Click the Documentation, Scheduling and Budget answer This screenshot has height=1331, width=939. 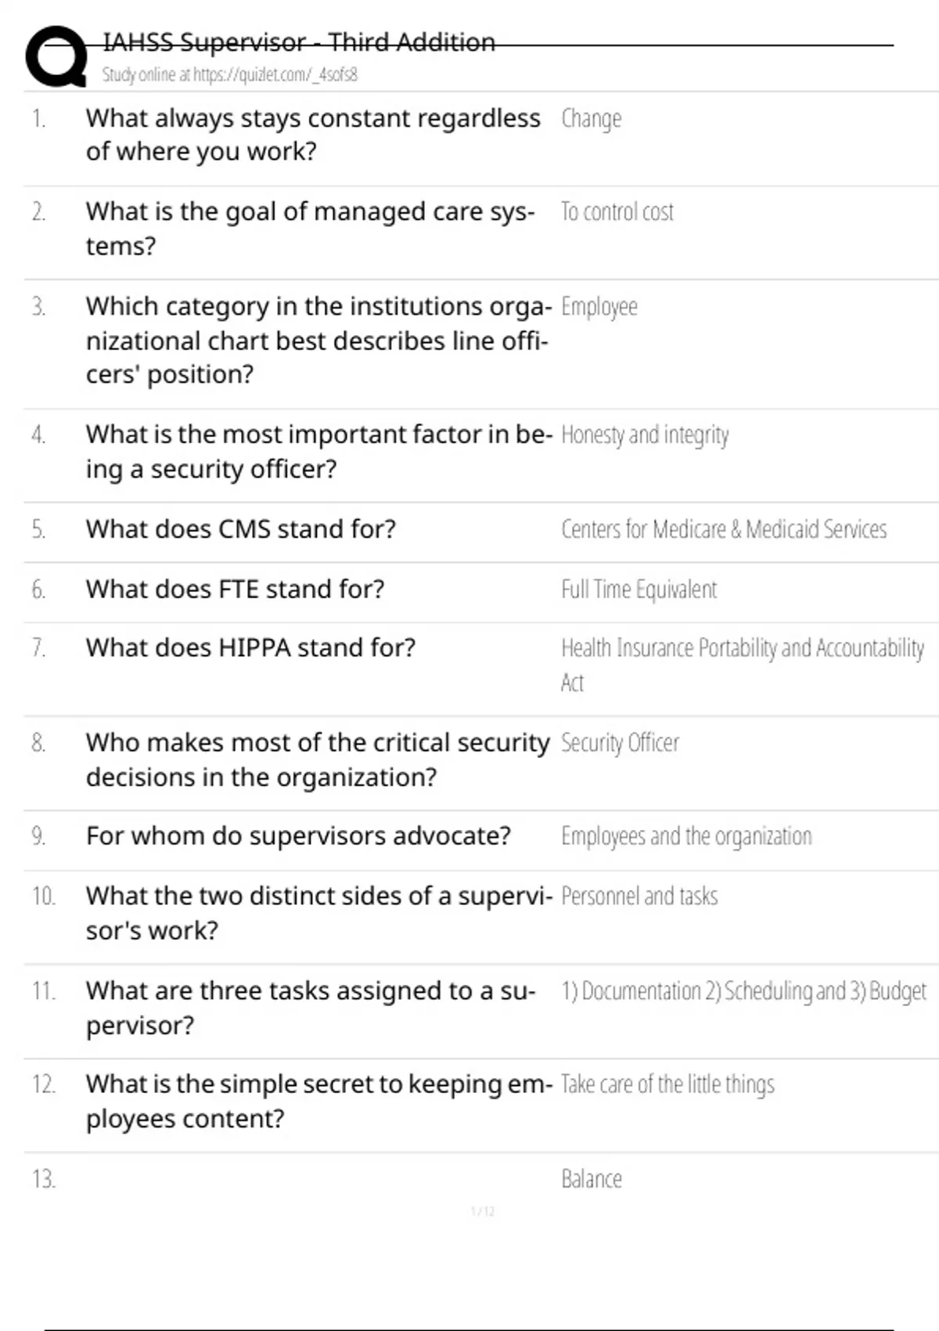pos(743,991)
